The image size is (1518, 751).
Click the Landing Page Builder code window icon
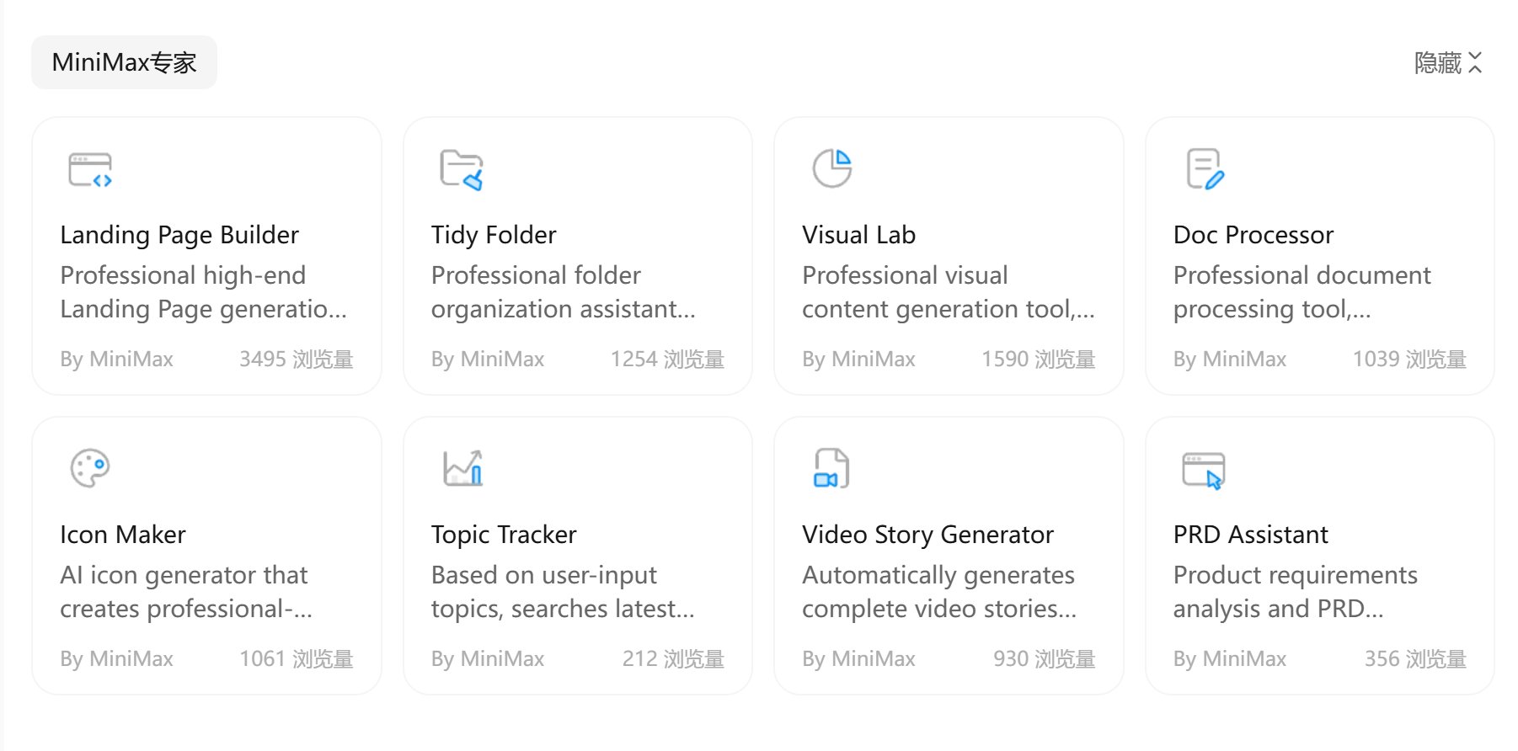click(90, 170)
